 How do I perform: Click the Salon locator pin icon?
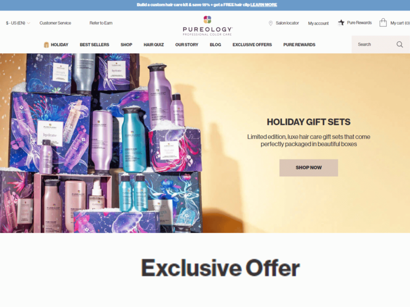pos(271,23)
